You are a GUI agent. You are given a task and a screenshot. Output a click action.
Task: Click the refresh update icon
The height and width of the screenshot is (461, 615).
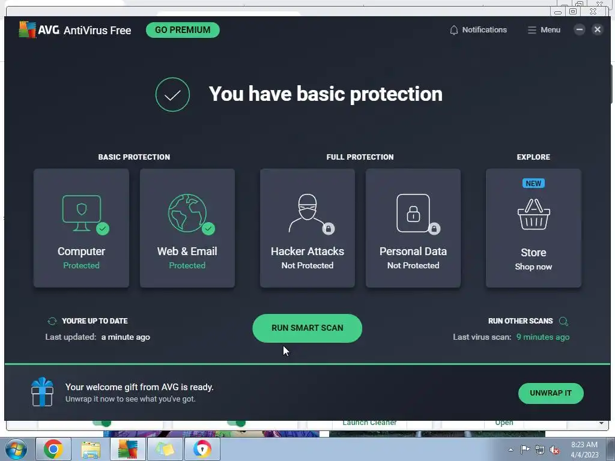point(52,321)
